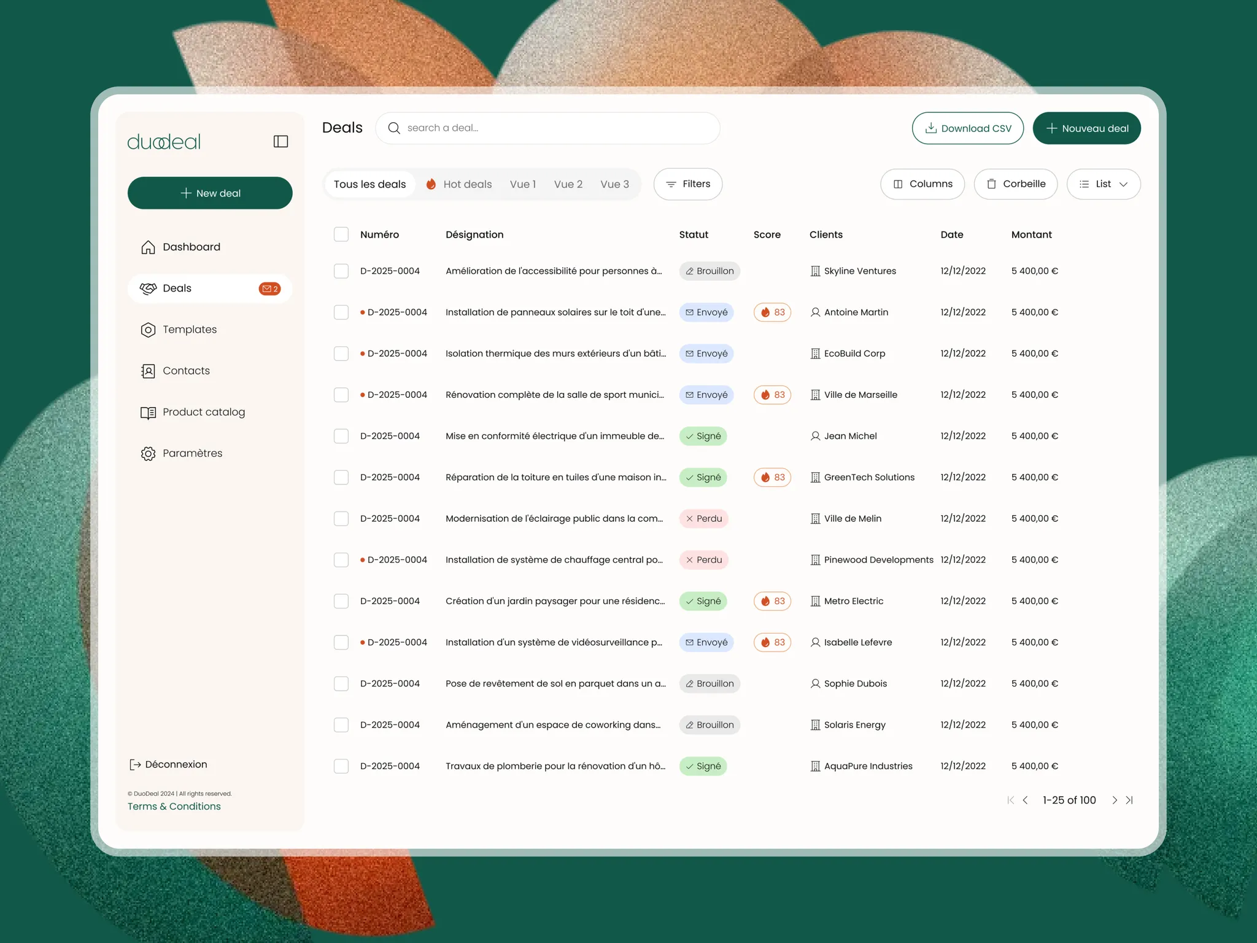Viewport: 1257px width, 943px height.
Task: Select checkbox for Antoine Martin deal
Action: tap(341, 312)
